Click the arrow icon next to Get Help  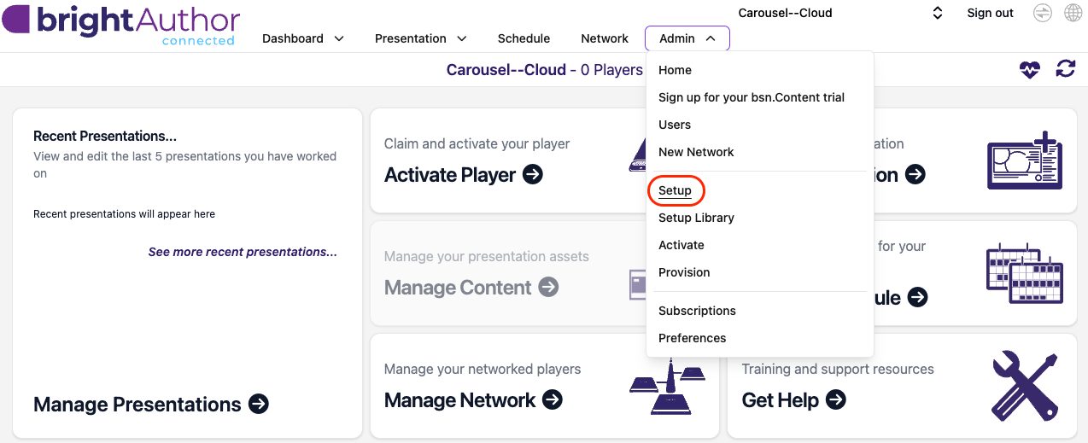836,399
